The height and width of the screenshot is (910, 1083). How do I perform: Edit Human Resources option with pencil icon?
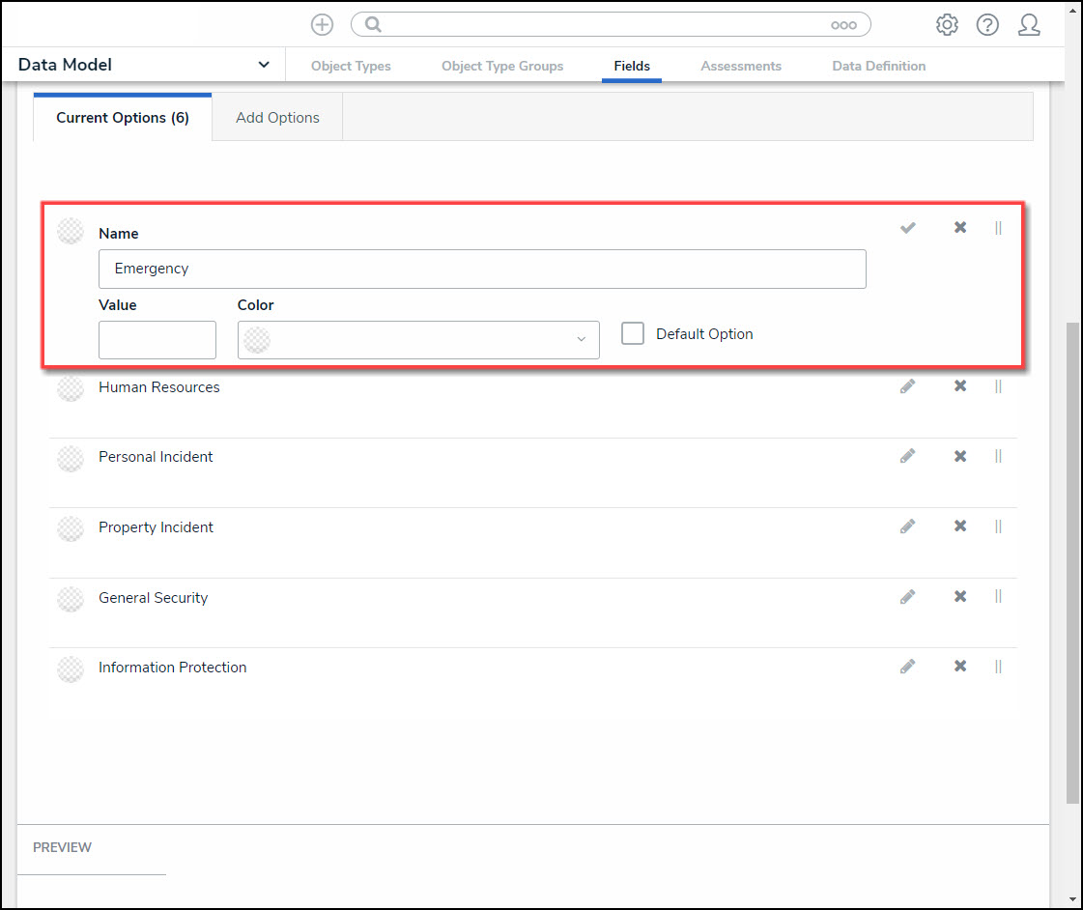pos(907,386)
